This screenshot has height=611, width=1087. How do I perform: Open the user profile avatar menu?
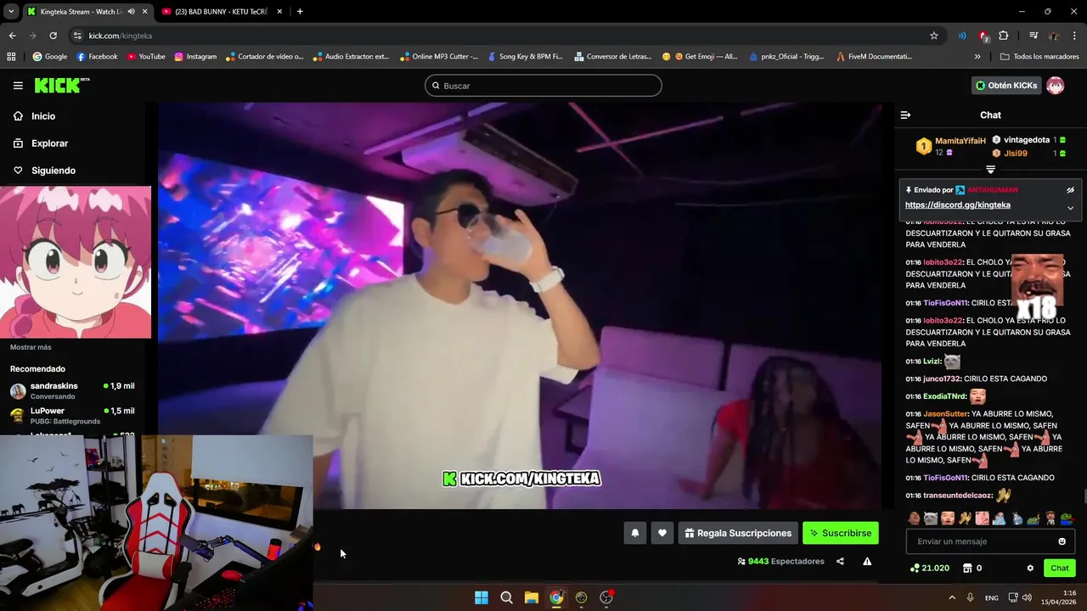click(1055, 86)
